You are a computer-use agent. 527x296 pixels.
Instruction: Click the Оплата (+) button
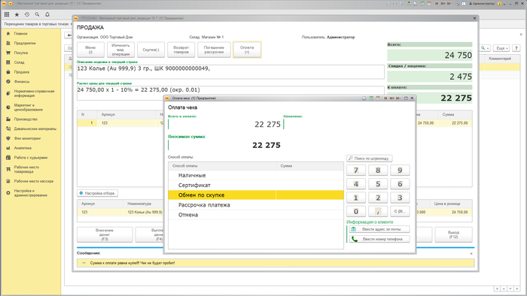[247, 50]
